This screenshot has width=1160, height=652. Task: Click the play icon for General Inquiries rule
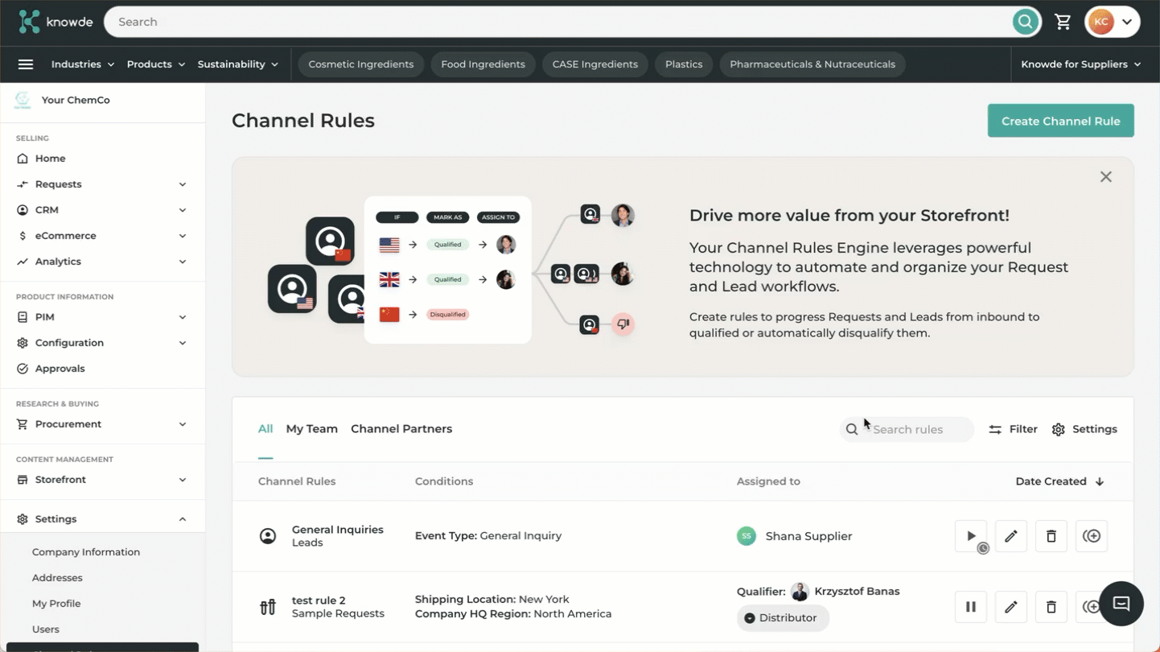point(971,536)
